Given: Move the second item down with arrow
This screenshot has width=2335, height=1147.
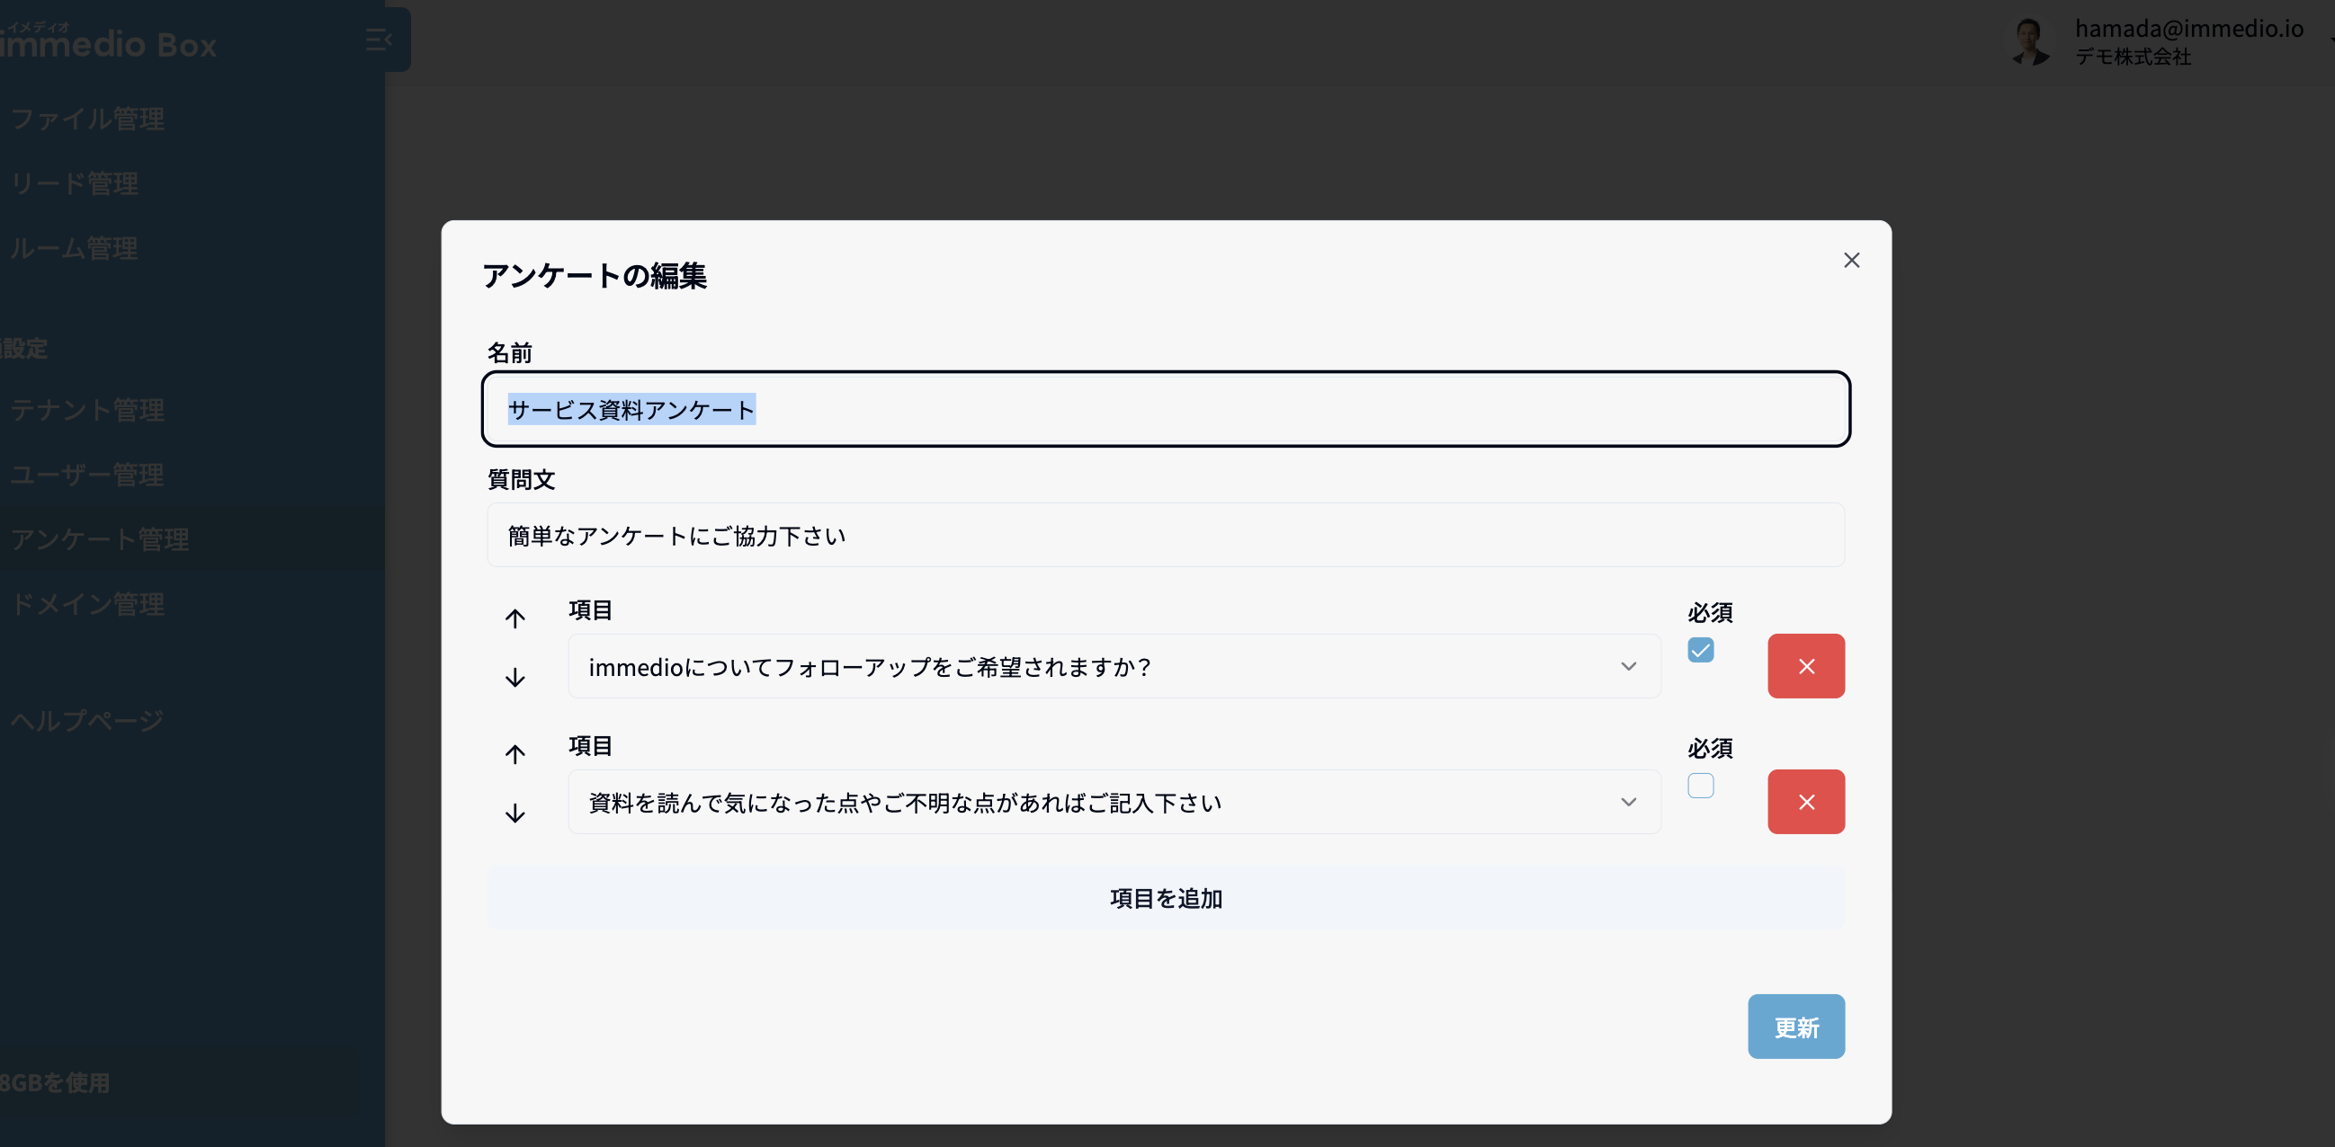Looking at the screenshot, I should 514,813.
